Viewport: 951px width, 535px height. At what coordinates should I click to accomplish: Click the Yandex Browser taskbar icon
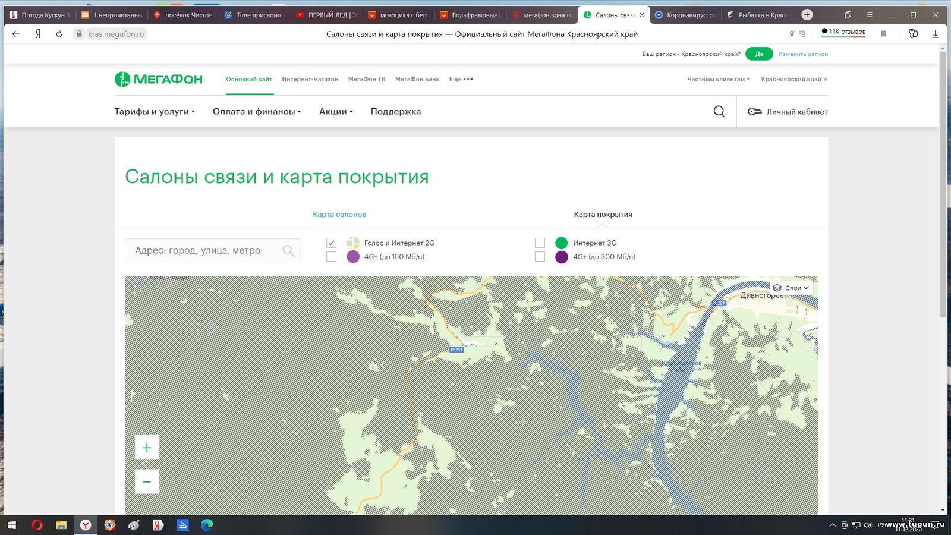coord(86,525)
